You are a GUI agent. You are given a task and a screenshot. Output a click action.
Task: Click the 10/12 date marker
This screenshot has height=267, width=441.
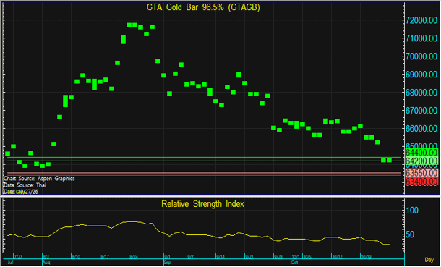pyautogui.click(x=337, y=257)
